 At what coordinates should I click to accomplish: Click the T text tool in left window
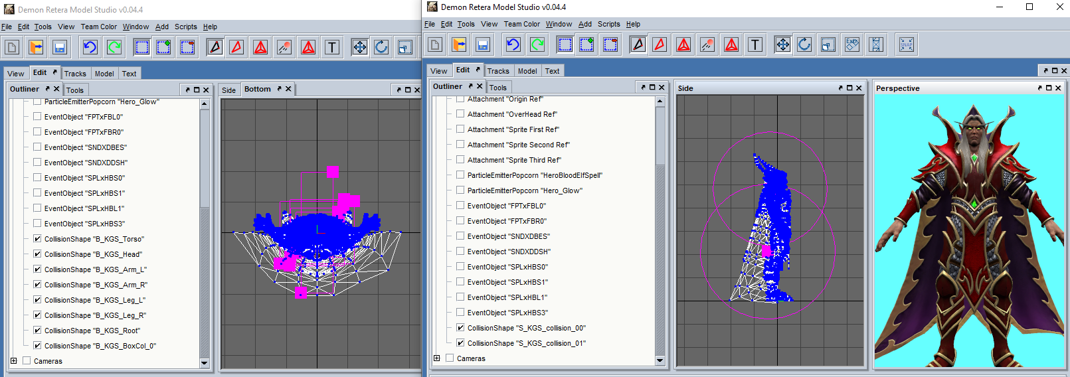(x=332, y=47)
